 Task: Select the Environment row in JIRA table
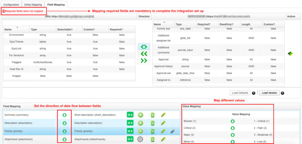pyautogui.click(x=69, y=35)
